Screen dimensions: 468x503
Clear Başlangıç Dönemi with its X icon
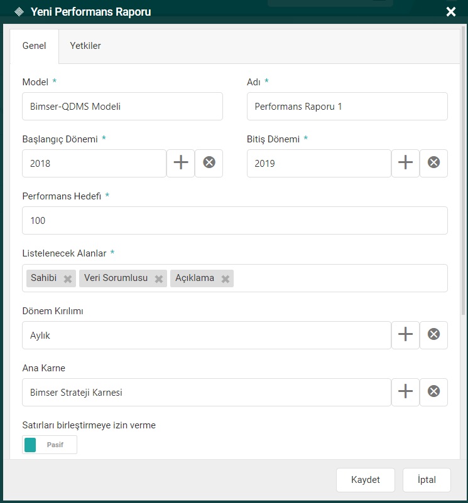[209, 163]
